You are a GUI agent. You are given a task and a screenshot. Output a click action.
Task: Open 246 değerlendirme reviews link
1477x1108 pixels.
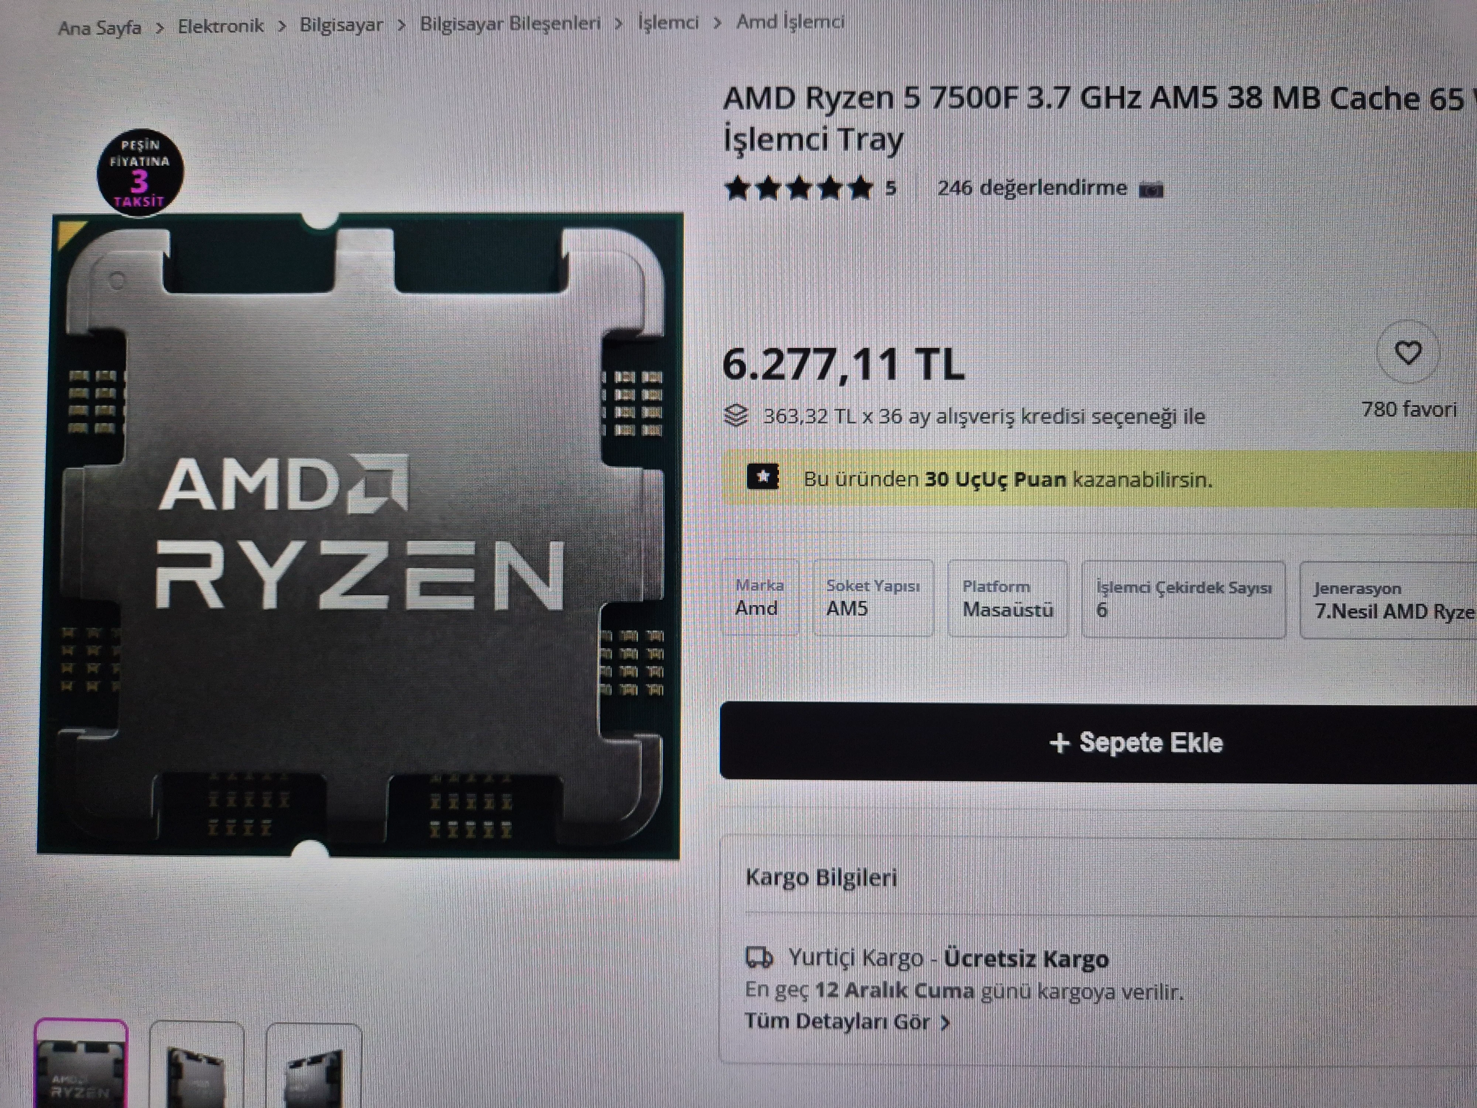pyautogui.click(x=1032, y=188)
